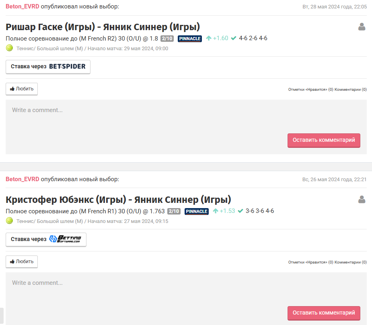372x325 pixels.
Task: Click 2/10 stake badge on Eubanks pick
Action: point(174,211)
